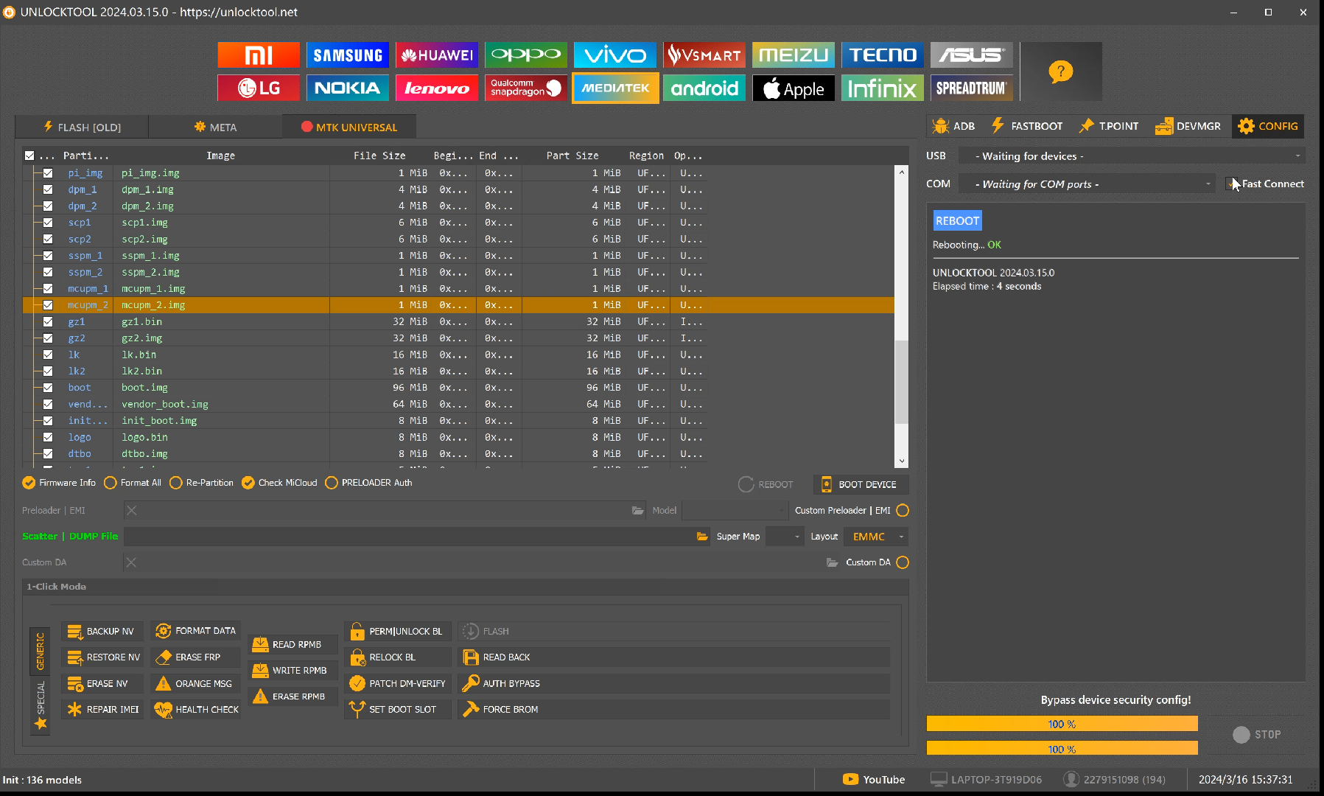This screenshot has height=796, width=1324.
Task: Click the FORCE BROM button
Action: pos(673,709)
